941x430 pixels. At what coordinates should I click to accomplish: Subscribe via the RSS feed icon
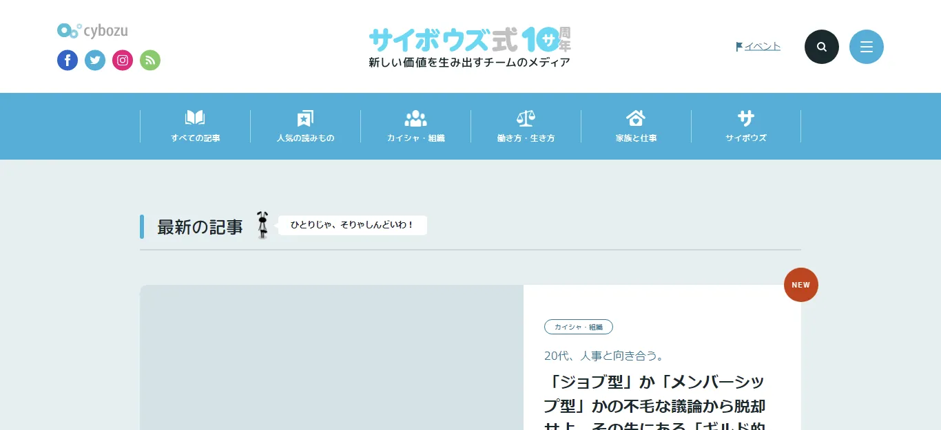150,61
